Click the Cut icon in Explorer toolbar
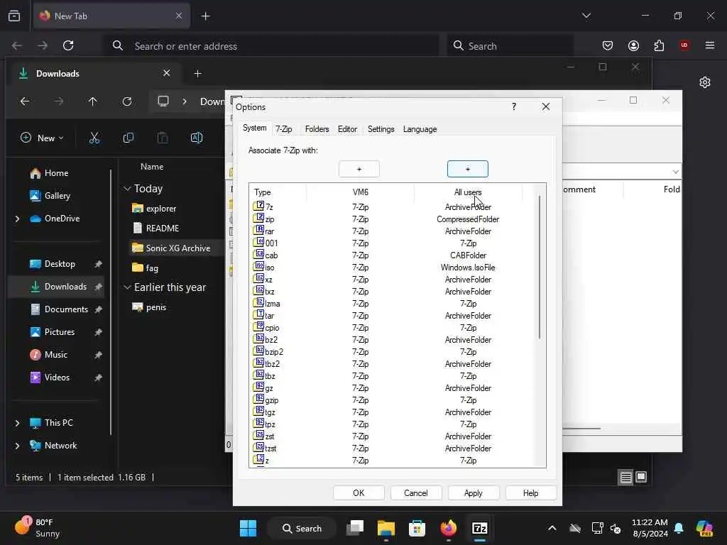This screenshot has width=727, height=545. 94,138
